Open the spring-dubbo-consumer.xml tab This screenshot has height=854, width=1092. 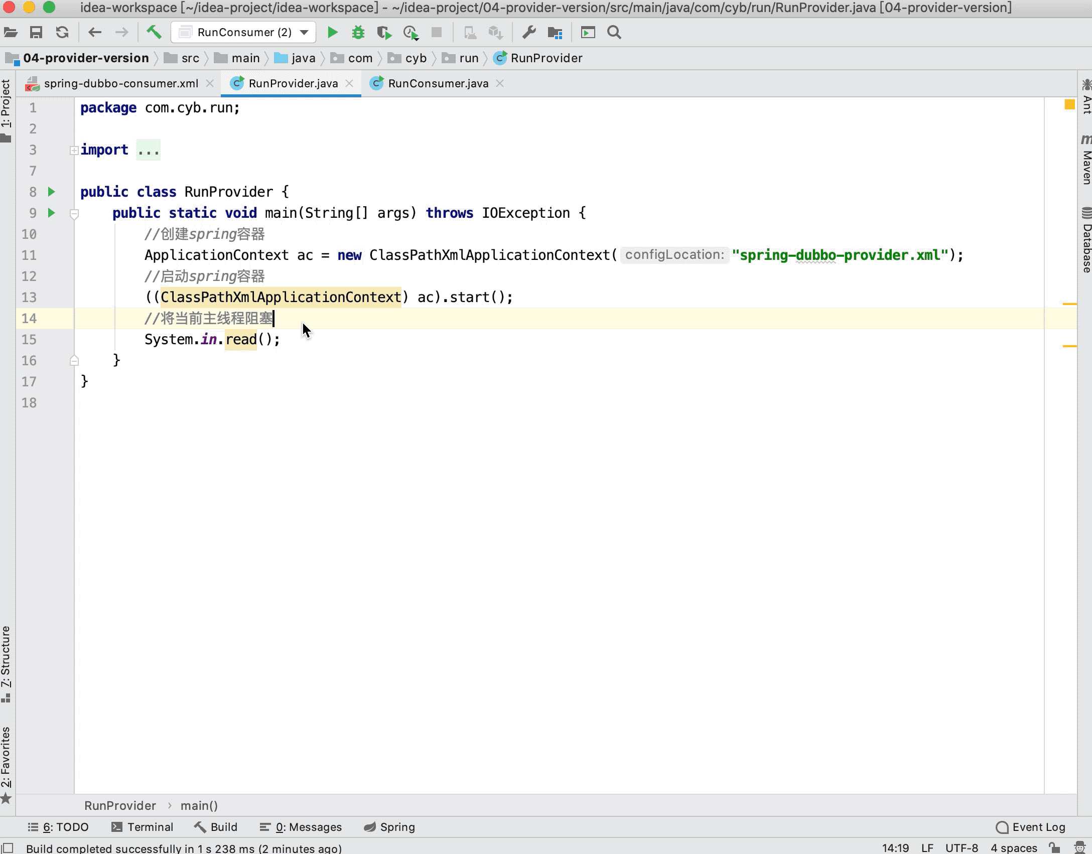(x=120, y=83)
